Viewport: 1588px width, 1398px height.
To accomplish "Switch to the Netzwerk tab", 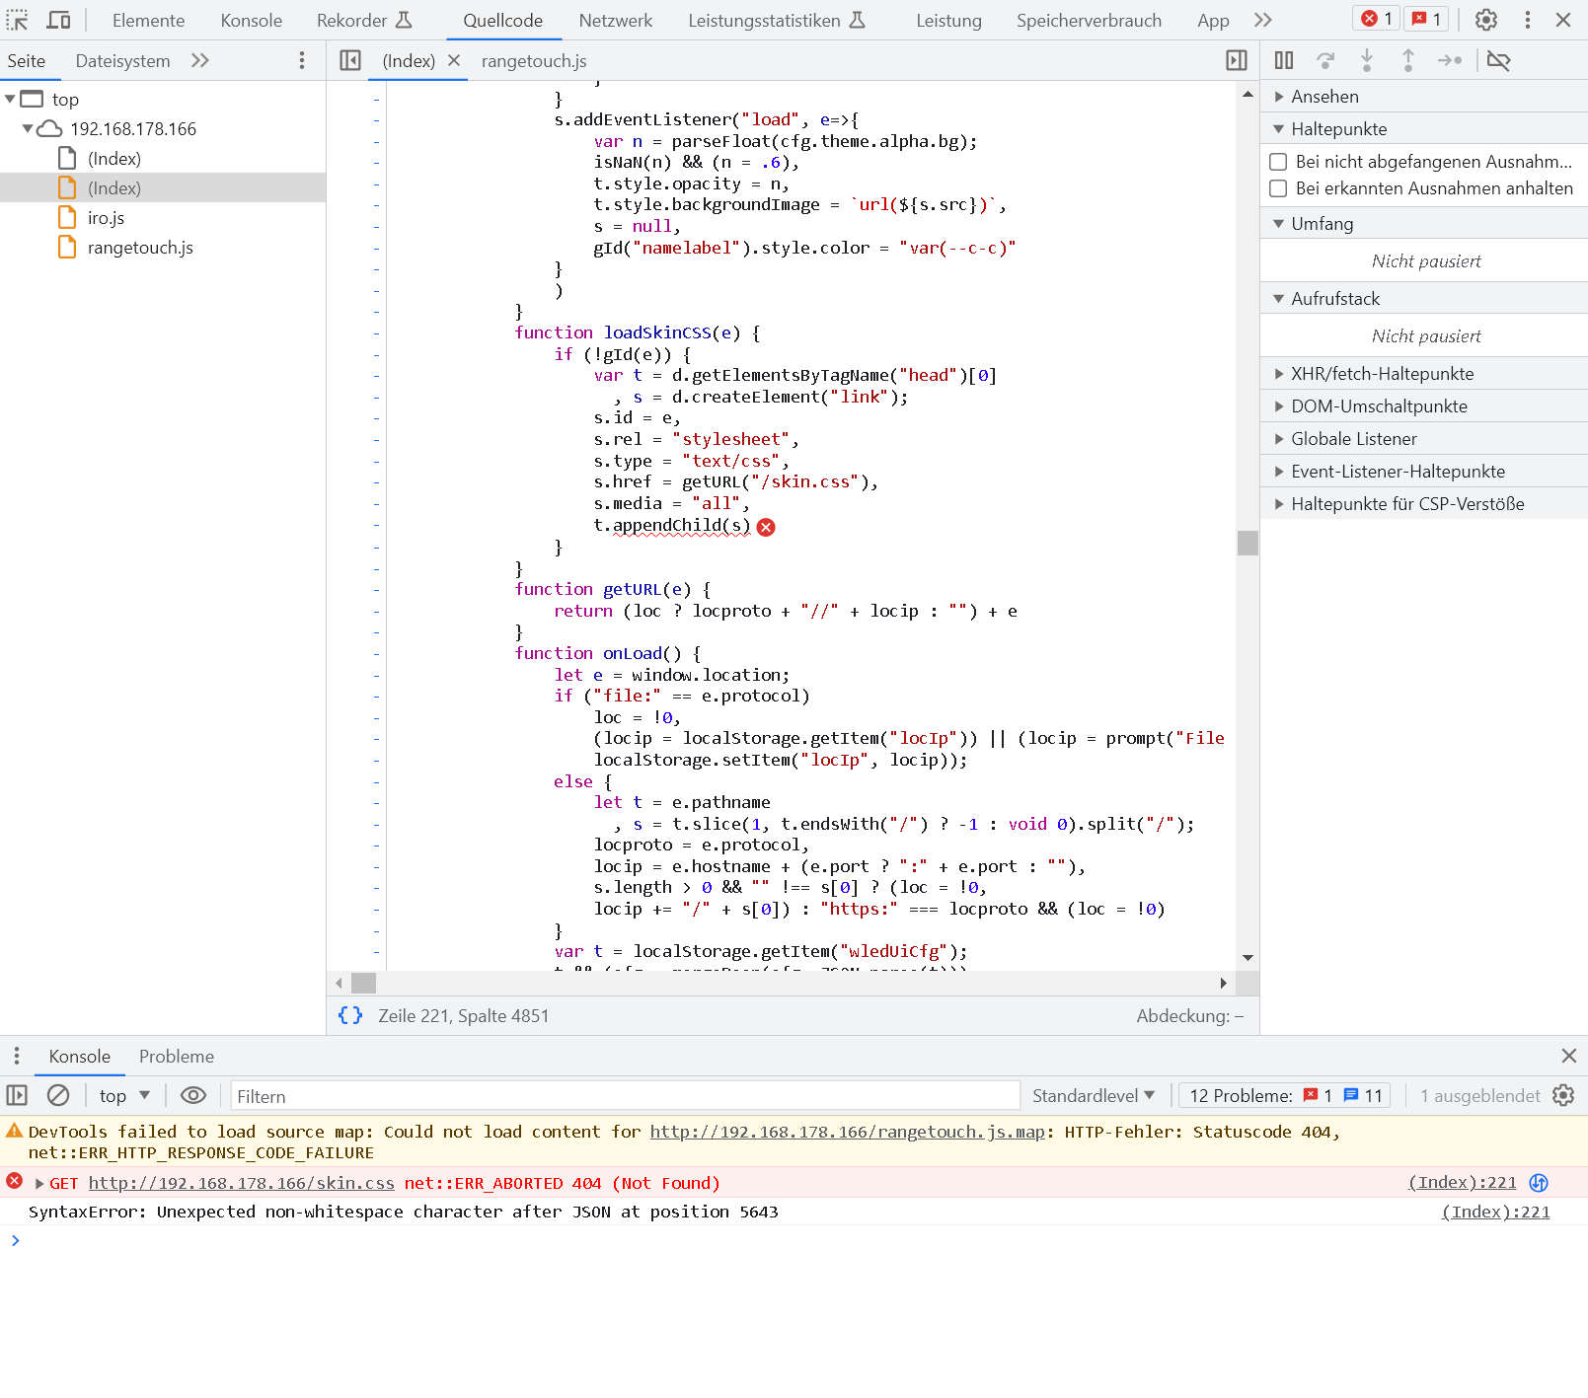I will point(615,20).
